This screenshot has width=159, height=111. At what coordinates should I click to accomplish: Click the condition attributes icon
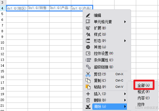[88, 60]
